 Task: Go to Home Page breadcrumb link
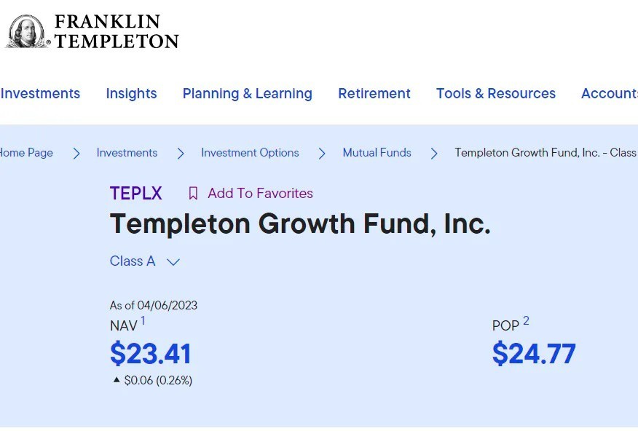tap(26, 153)
